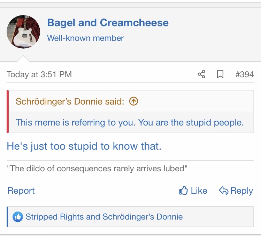Open the Bagel and Creamcheese profile name

point(108,23)
